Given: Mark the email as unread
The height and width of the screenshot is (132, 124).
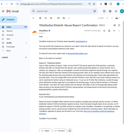Looking at the screenshot, I should click(x=58, y=18).
